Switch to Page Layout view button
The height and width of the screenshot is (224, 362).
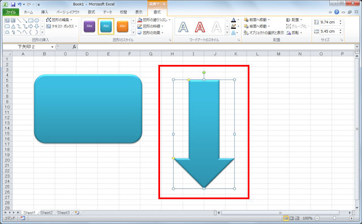pos(292,218)
